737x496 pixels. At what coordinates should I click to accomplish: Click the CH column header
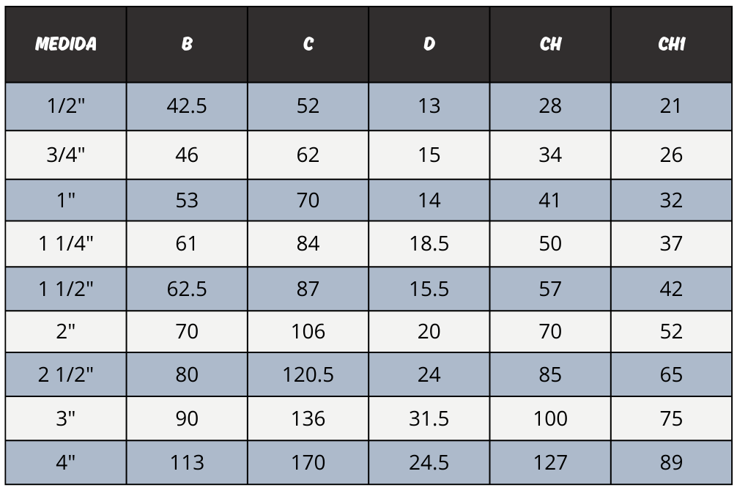(550, 44)
